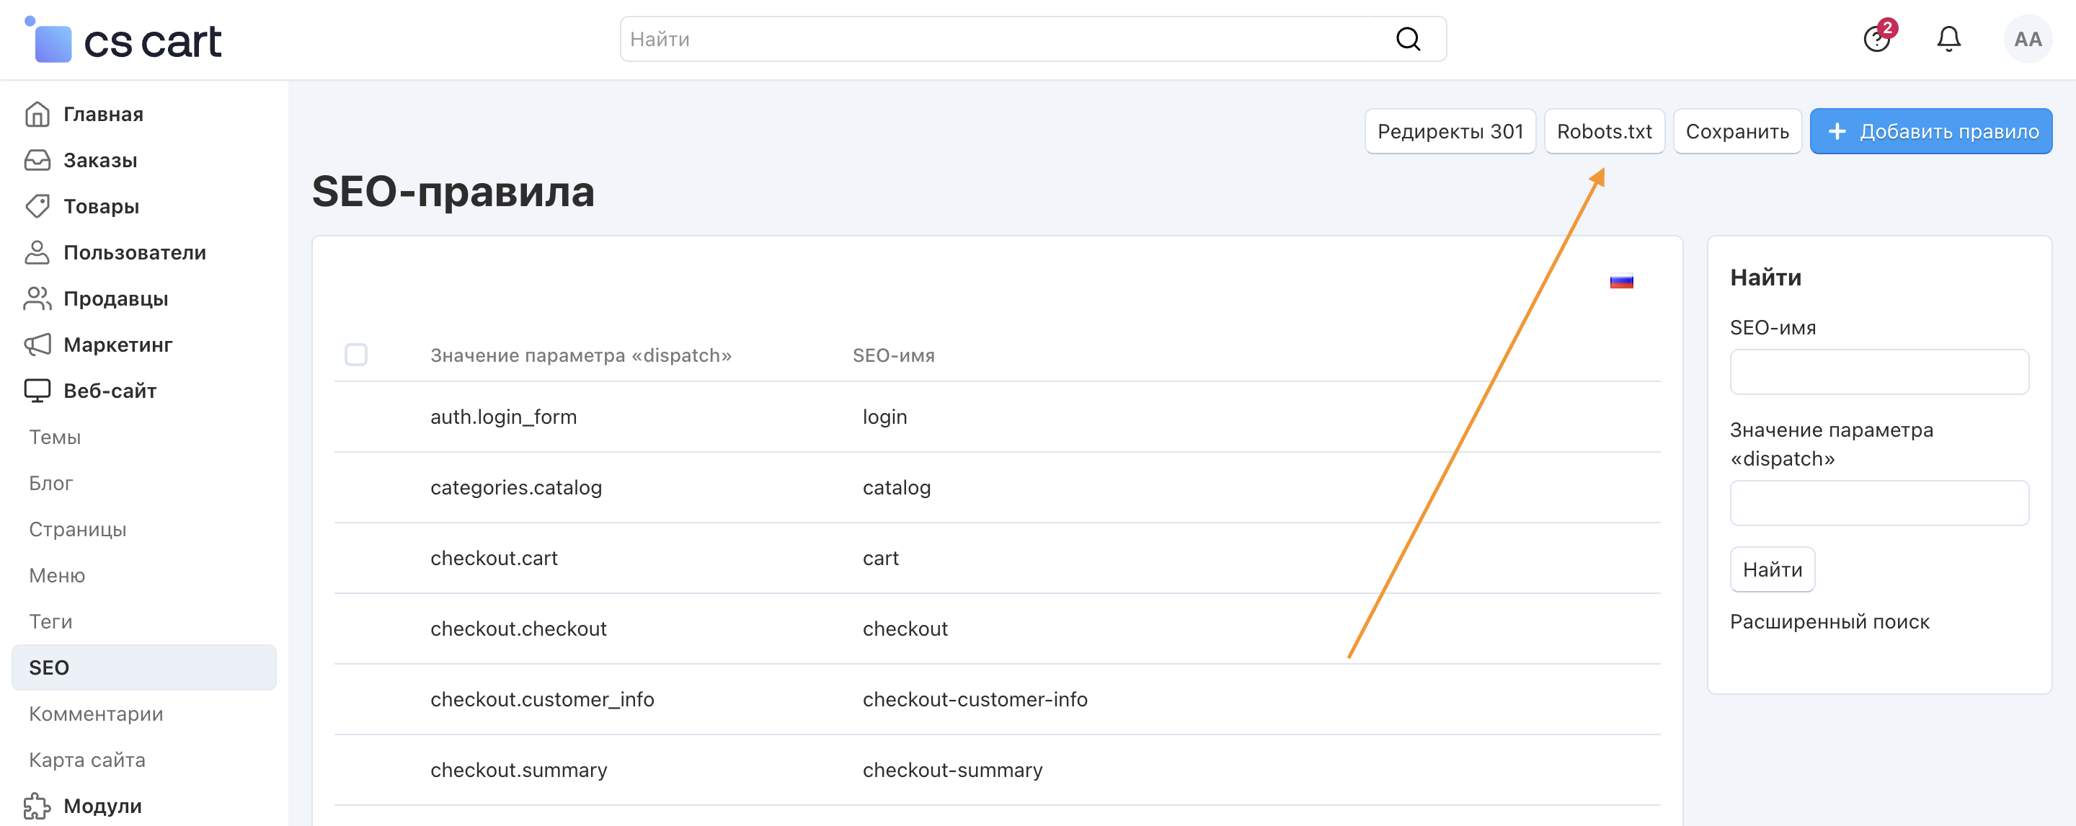Go to Карта сайта in sidebar
This screenshot has height=826, width=2076.
click(x=87, y=760)
